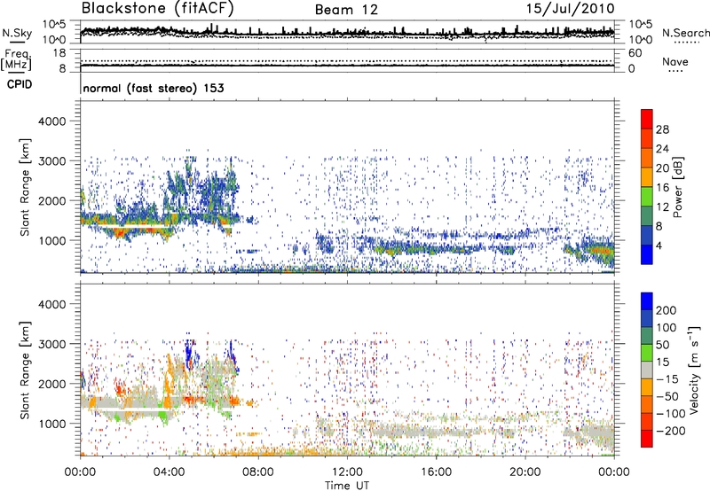Click the Time UT axis label
This screenshot has height=491, width=710.
(x=347, y=486)
